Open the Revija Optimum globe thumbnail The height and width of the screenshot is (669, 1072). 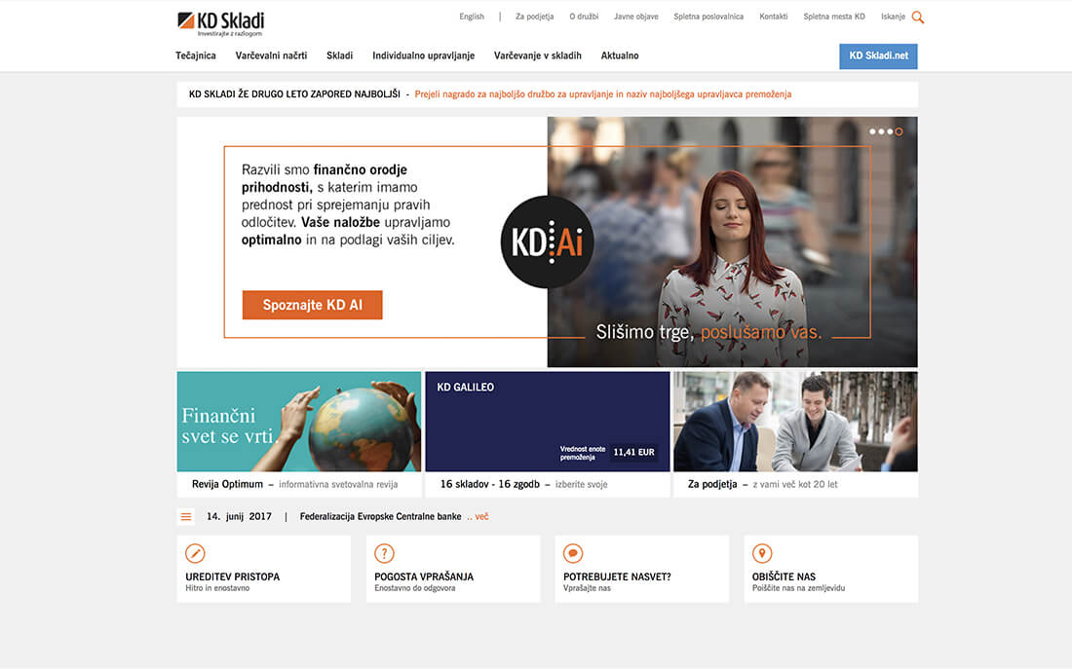tap(299, 421)
